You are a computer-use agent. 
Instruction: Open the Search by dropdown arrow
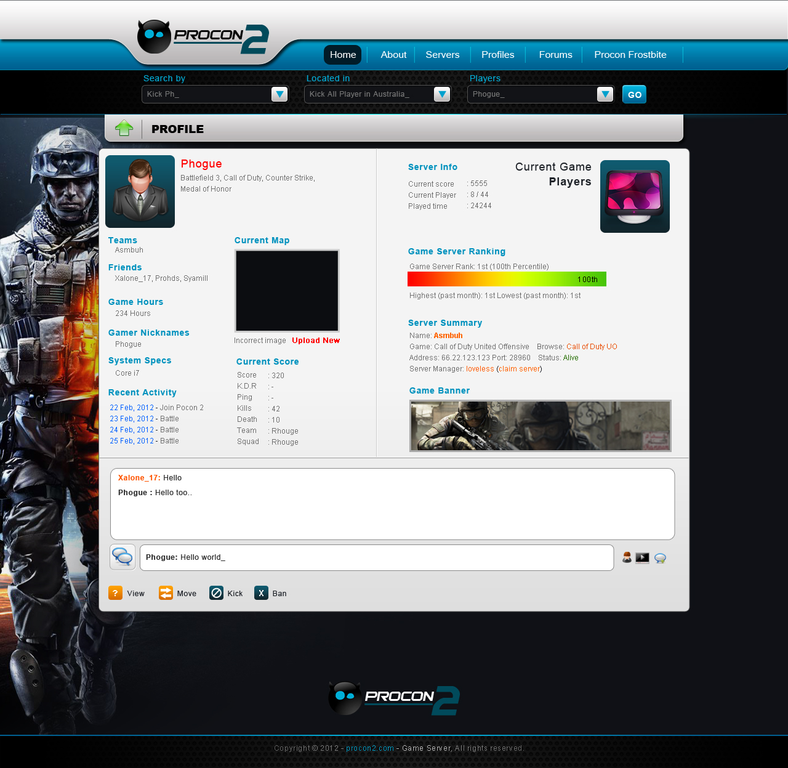pyautogui.click(x=279, y=94)
